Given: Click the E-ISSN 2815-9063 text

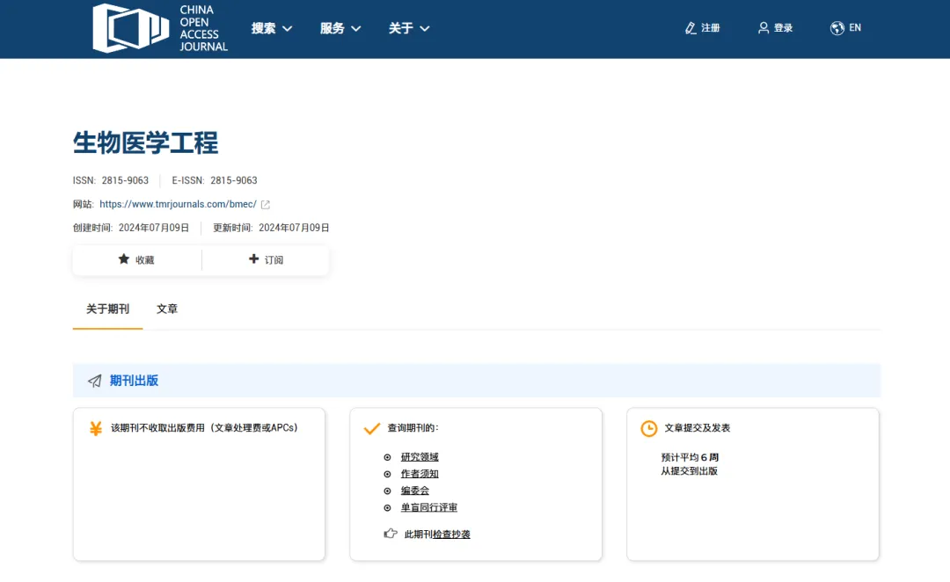Looking at the screenshot, I should pos(215,180).
